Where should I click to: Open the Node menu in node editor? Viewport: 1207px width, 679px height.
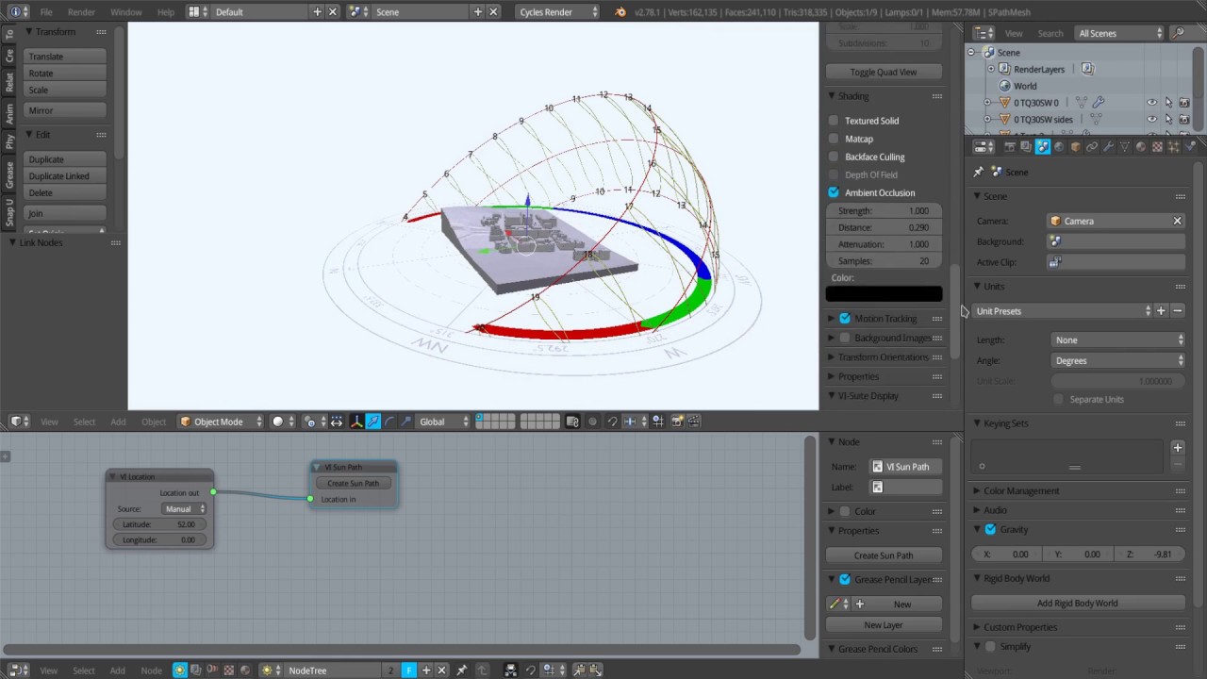pos(151,671)
